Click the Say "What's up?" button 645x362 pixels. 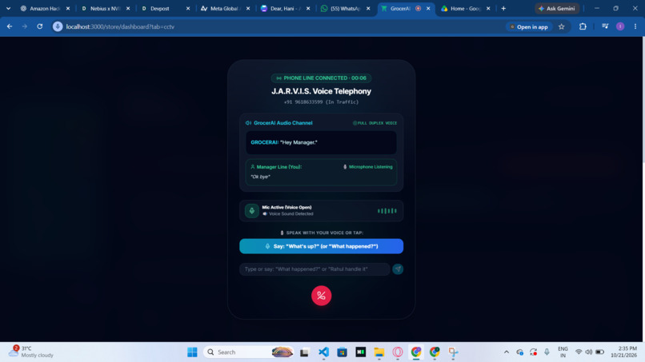point(321,246)
